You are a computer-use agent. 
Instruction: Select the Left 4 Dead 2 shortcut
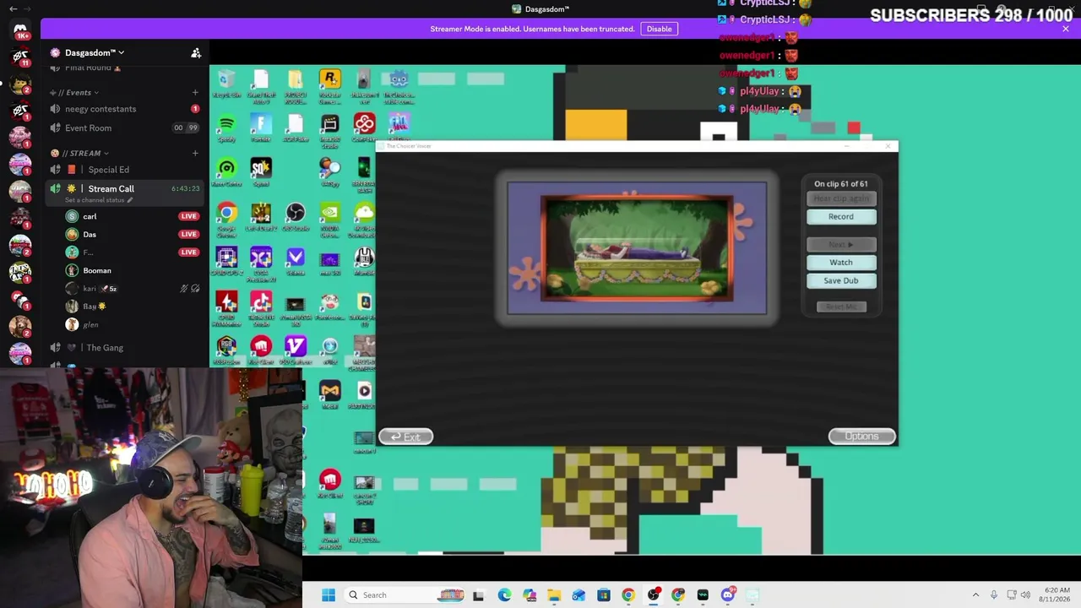(x=261, y=215)
